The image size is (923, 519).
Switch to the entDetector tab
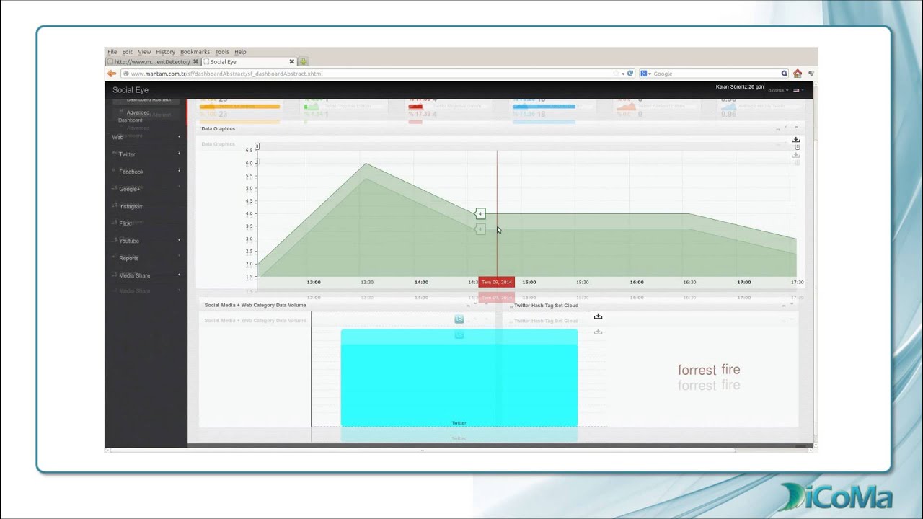tap(153, 62)
